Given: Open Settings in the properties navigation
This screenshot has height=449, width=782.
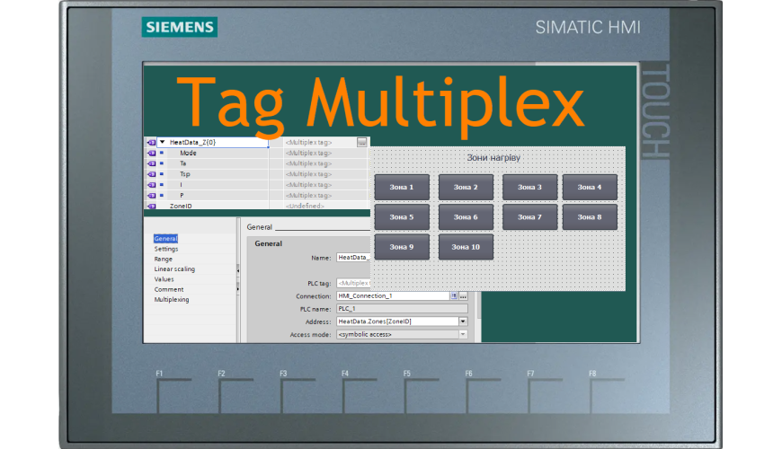Looking at the screenshot, I should [x=166, y=249].
